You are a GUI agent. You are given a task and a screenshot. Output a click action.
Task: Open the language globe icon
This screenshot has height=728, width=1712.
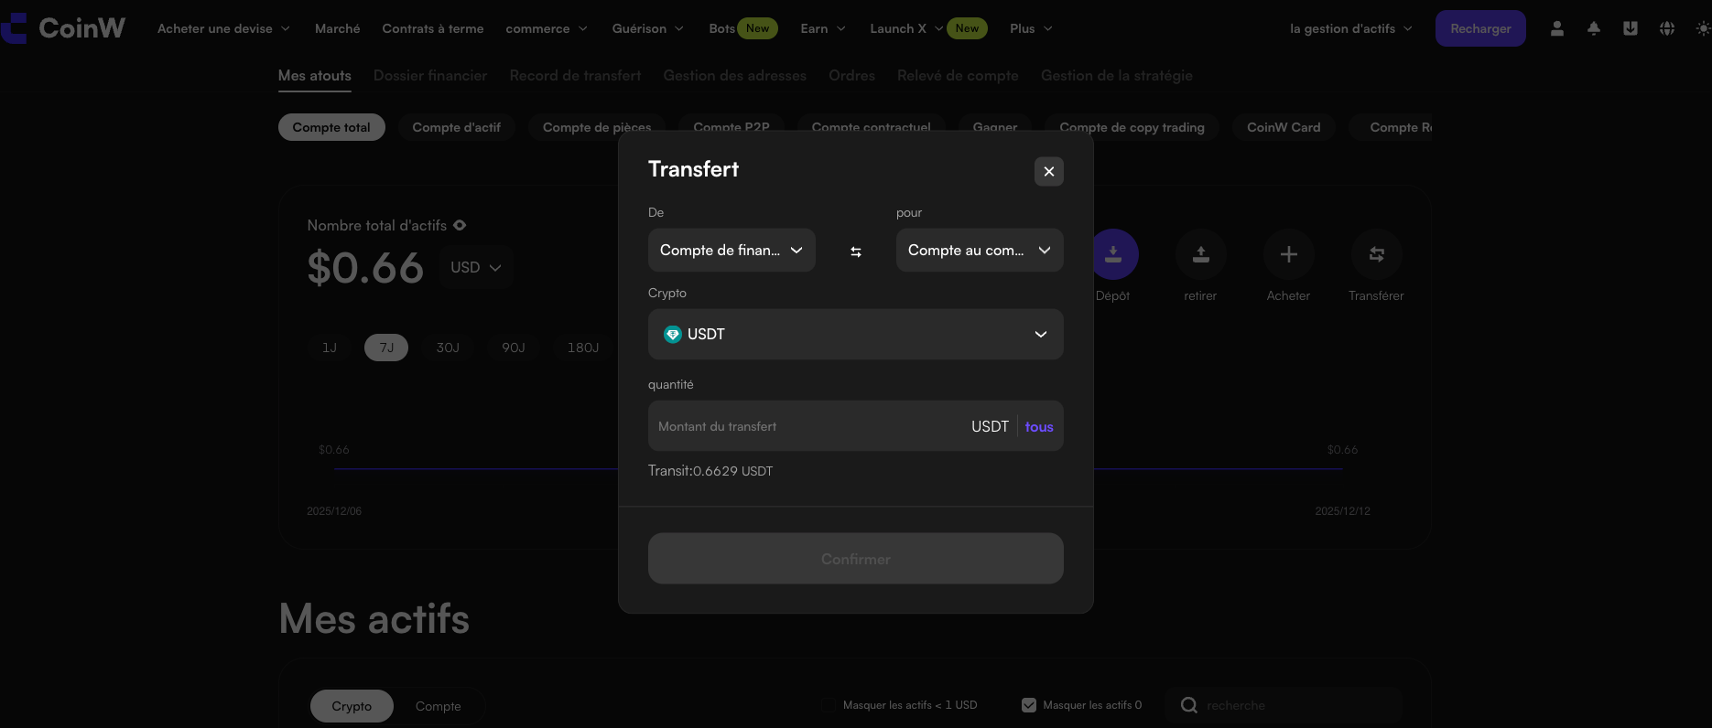point(1667,28)
